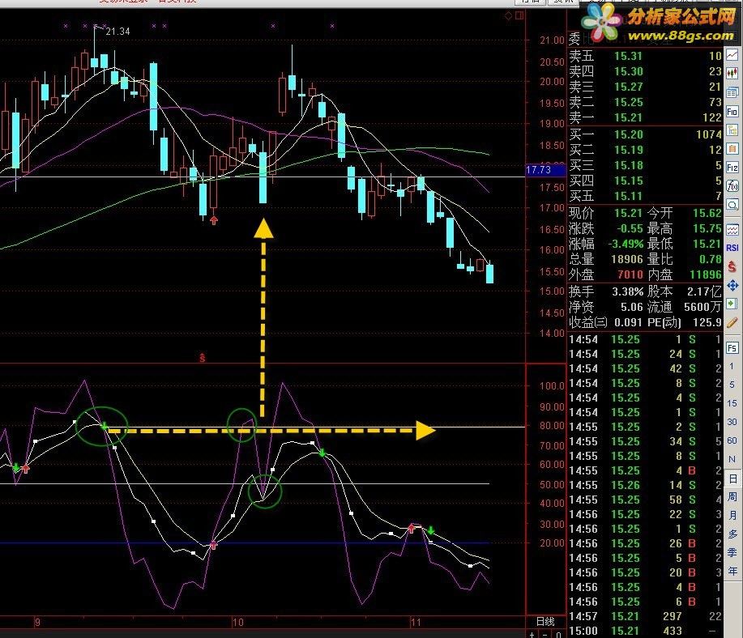Click the green arrow import icon

pos(732,304)
